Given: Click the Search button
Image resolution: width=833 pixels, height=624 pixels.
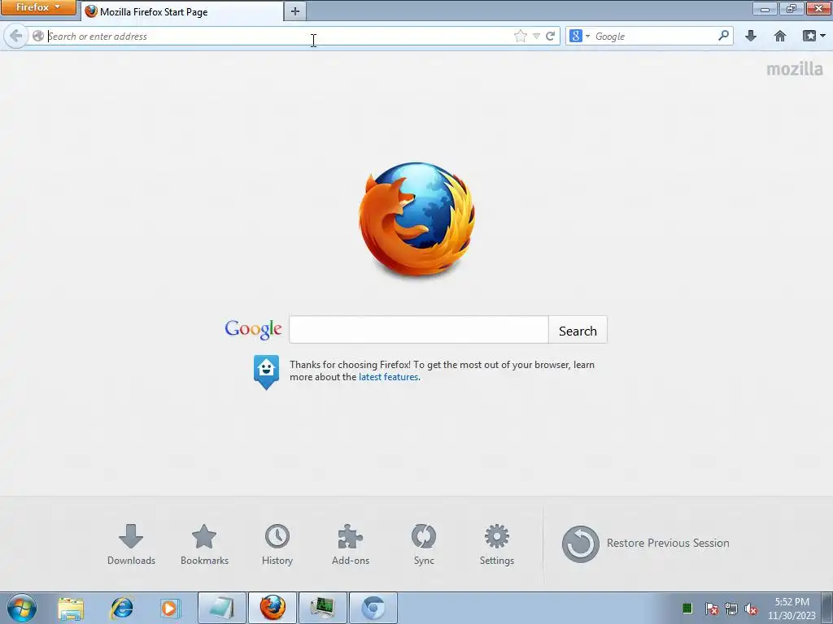Looking at the screenshot, I should (578, 330).
